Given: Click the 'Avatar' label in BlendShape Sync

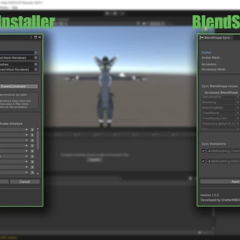Looking at the screenshot, I should [x=207, y=52].
